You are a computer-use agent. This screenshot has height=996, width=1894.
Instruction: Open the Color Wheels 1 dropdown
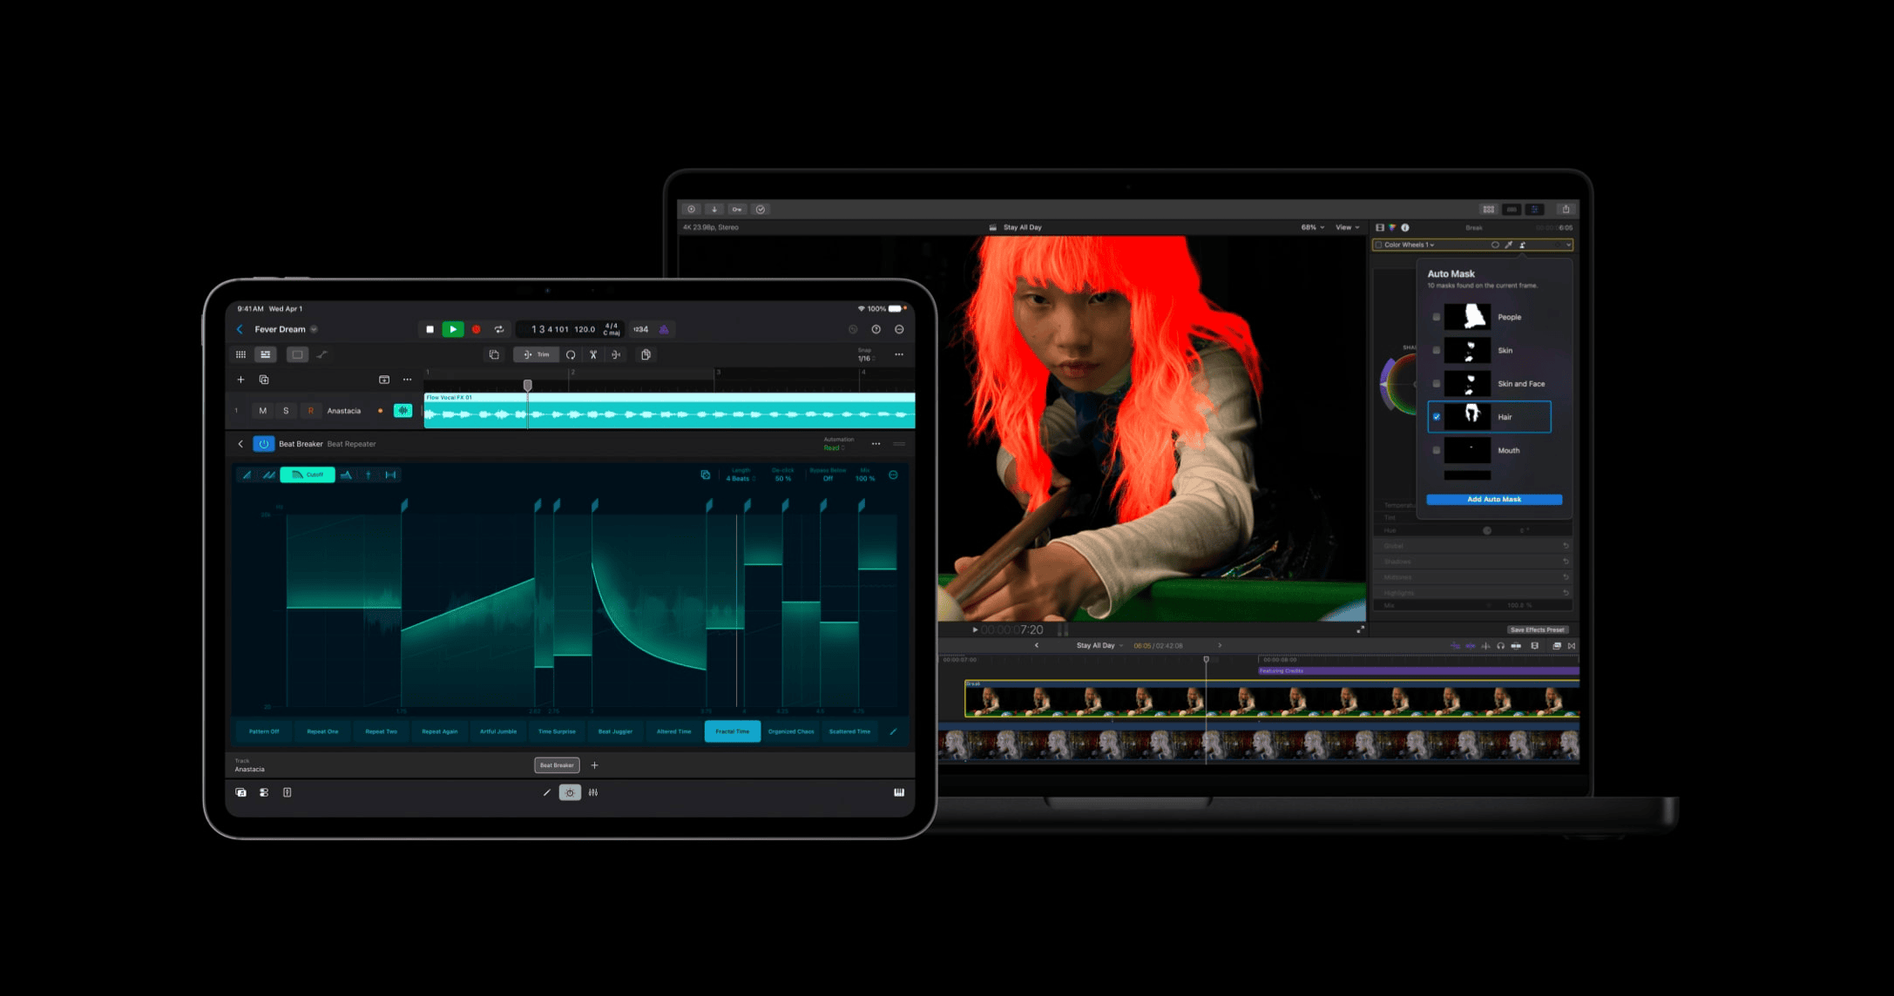click(x=1409, y=245)
